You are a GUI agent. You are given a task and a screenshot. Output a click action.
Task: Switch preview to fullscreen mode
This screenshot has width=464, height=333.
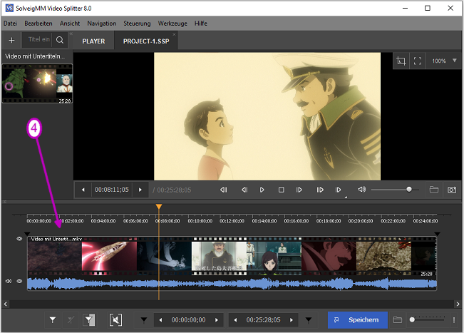click(418, 61)
